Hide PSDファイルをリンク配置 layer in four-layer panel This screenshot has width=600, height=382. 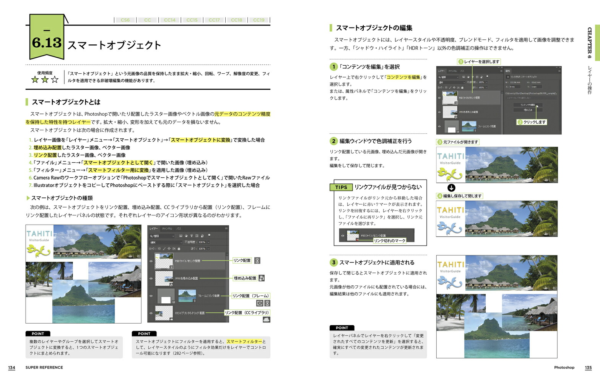click(151, 261)
